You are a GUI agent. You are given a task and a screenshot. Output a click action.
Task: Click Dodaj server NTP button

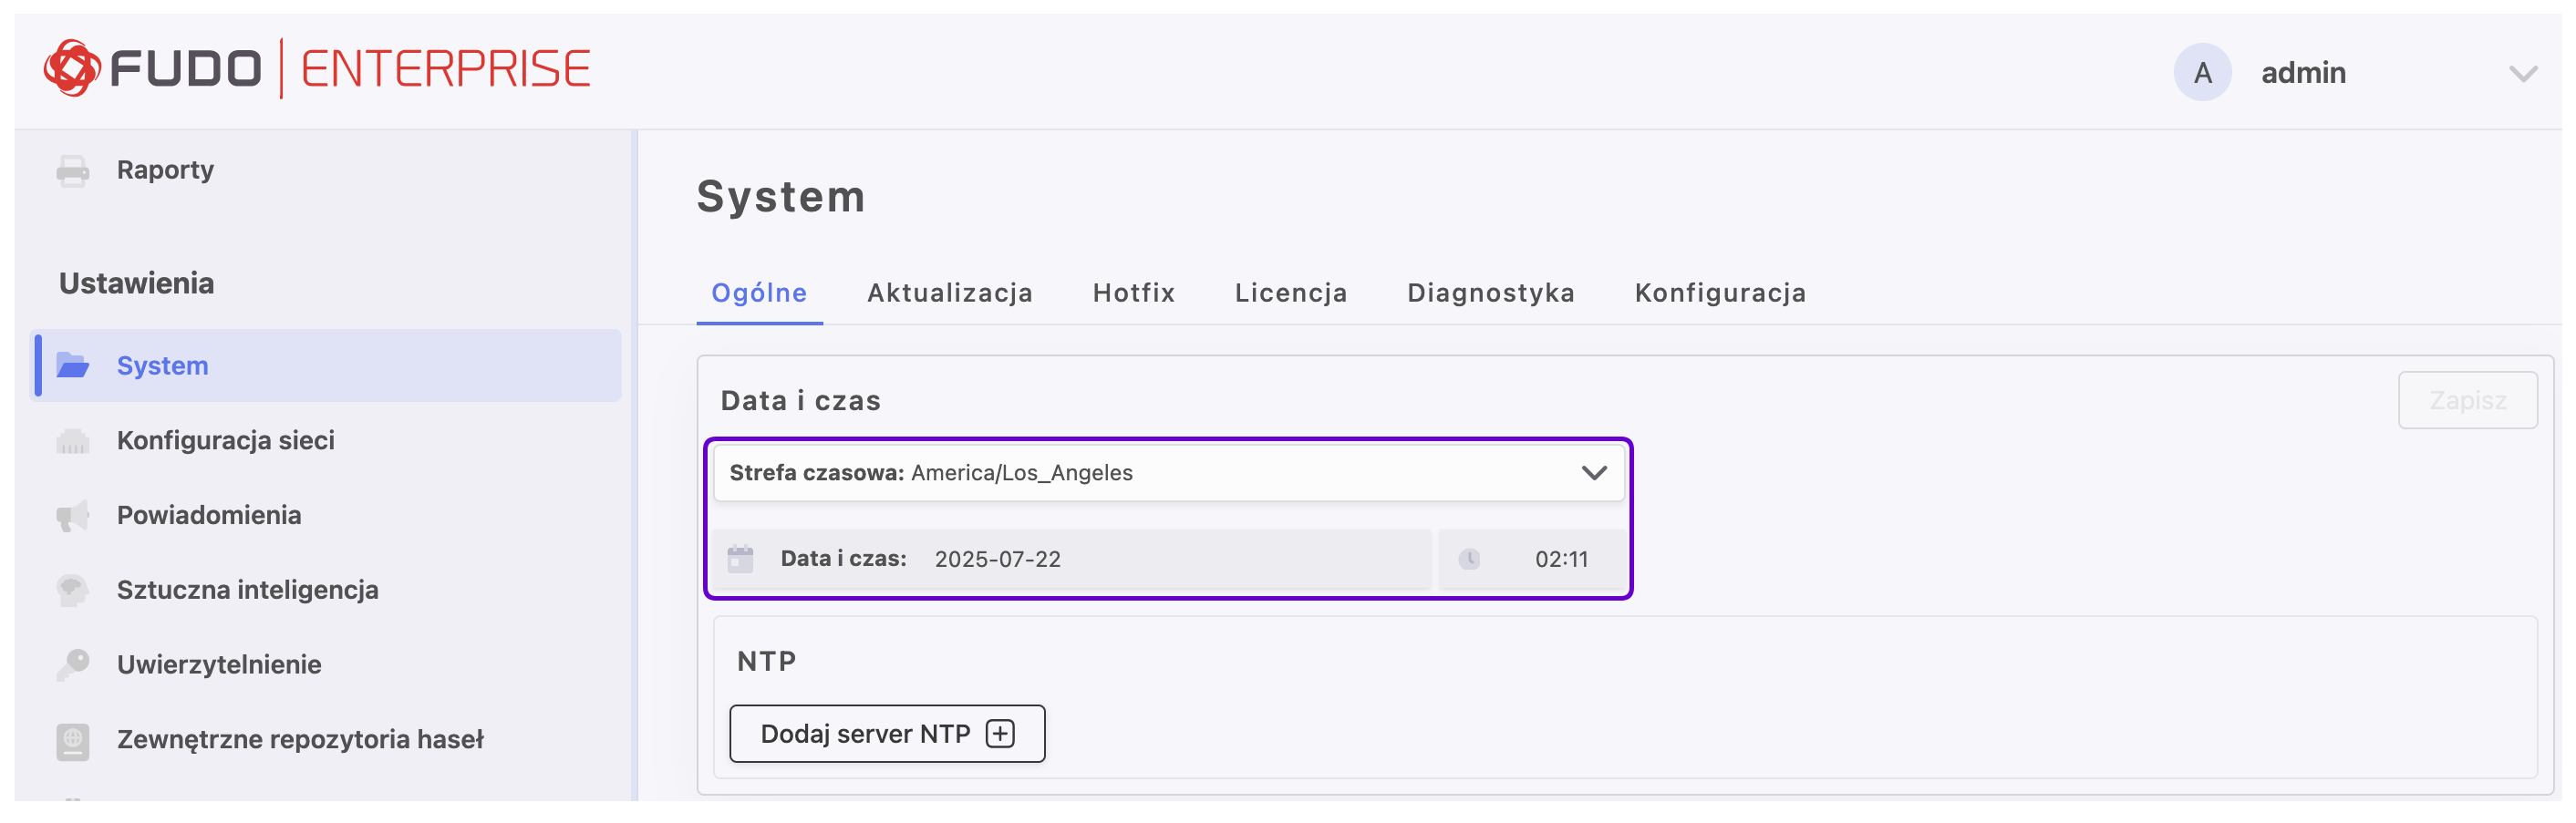click(887, 734)
